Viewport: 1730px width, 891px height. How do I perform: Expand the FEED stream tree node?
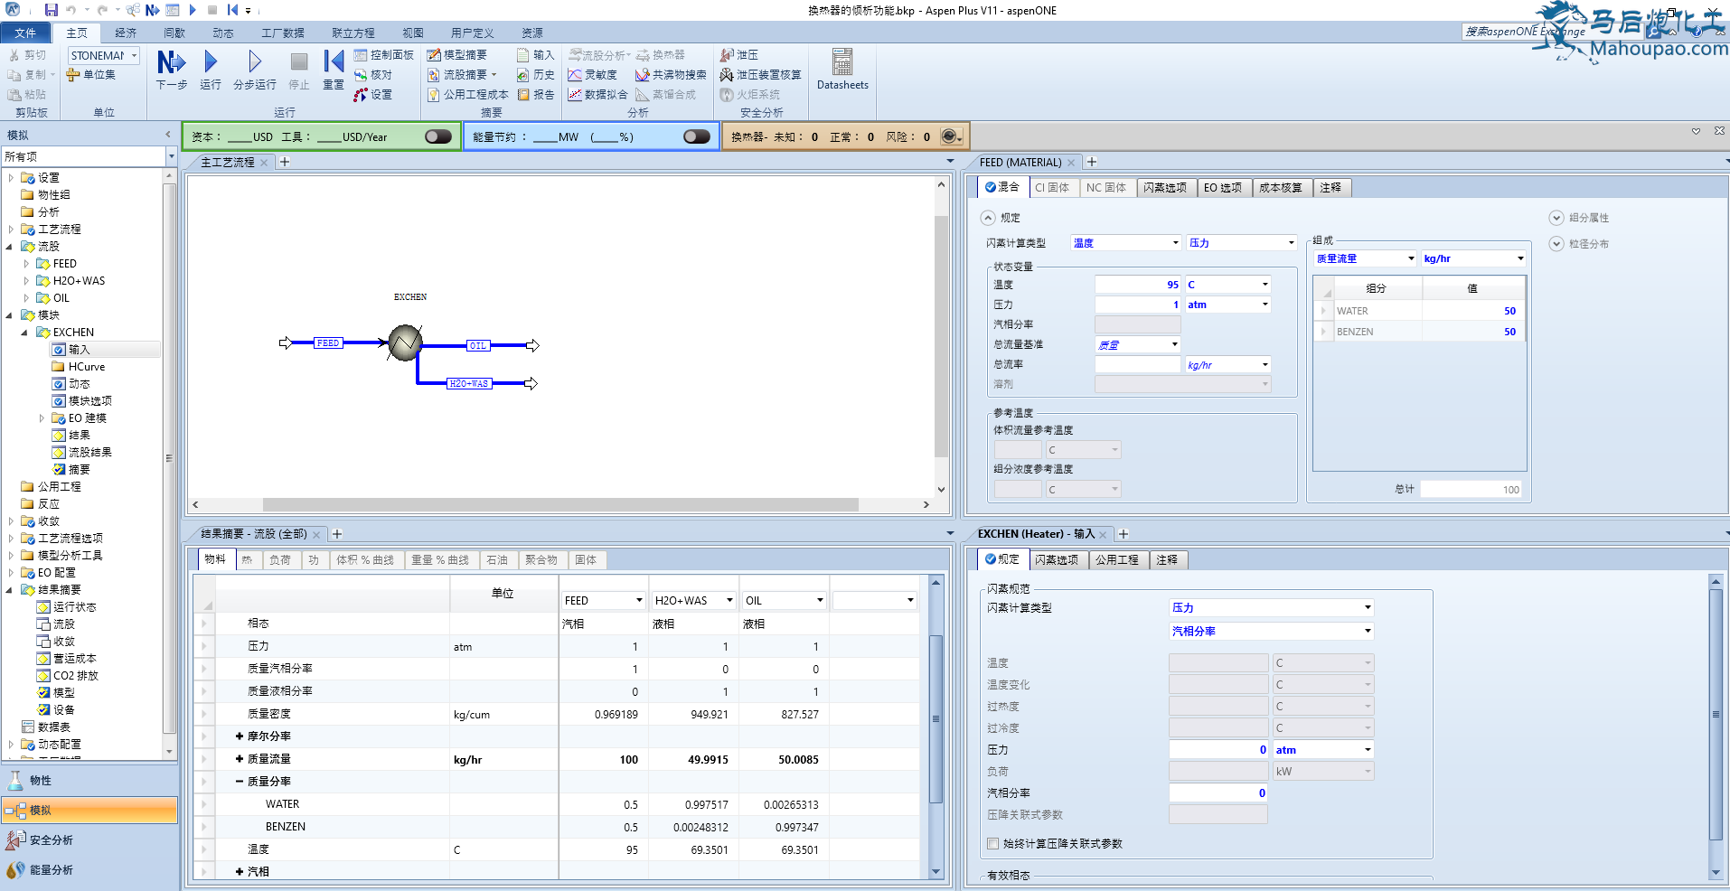tap(26, 264)
